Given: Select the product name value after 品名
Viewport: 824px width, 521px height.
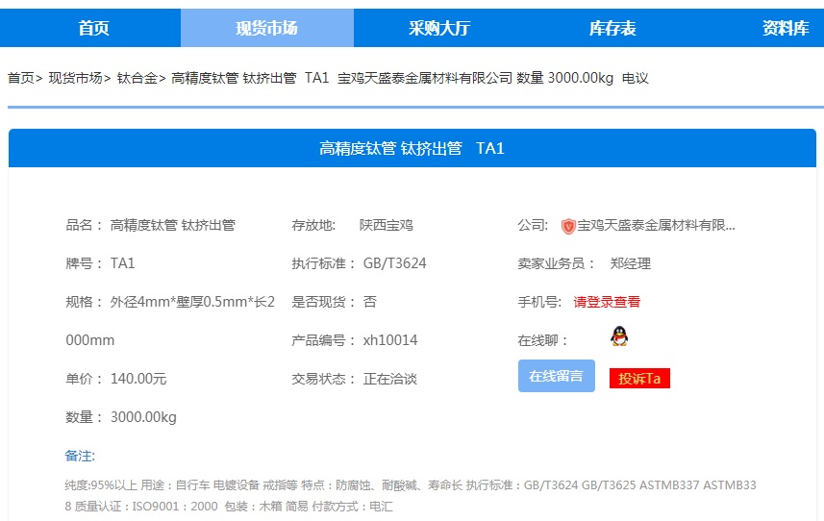Looking at the screenshot, I should pos(173,225).
